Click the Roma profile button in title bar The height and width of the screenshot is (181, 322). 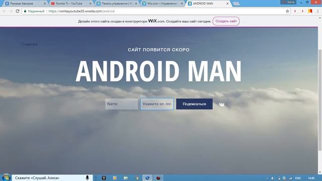(x=288, y=2)
